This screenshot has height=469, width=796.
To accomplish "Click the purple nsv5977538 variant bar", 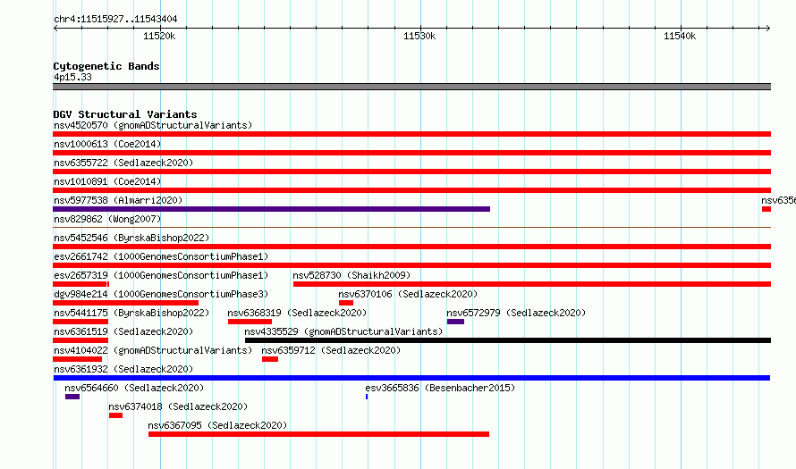I will (272, 209).
